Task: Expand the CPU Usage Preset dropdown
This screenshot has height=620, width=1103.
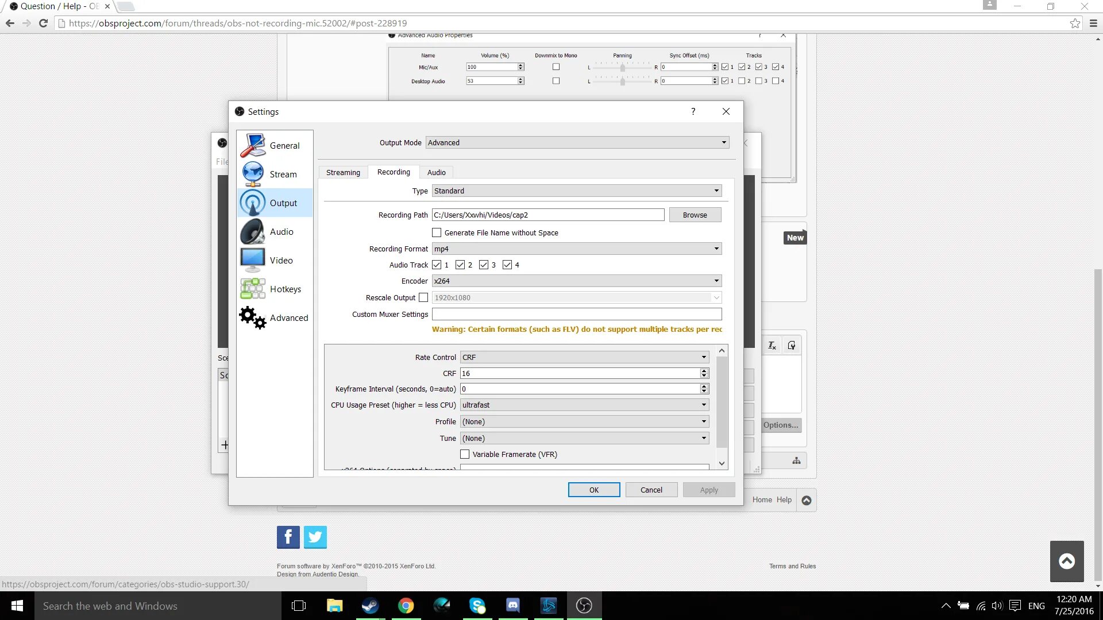Action: [x=703, y=405]
